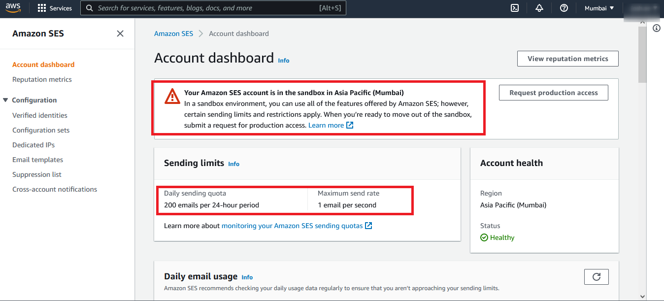Open Reputation metrics in sidebar
Viewport: 664px width, 301px height.
coord(42,79)
